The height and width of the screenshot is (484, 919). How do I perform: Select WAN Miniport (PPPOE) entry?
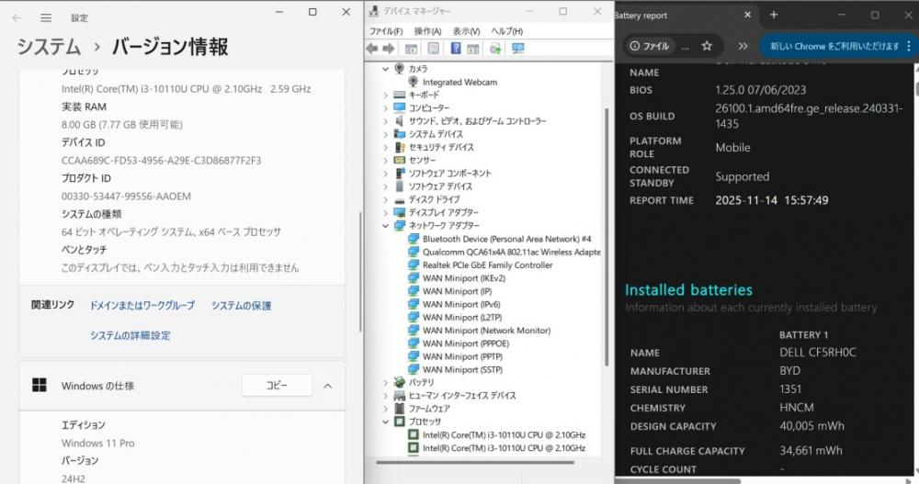[x=459, y=343]
